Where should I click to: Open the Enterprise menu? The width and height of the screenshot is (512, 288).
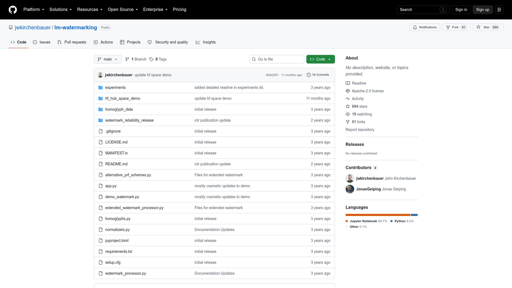[x=155, y=10]
